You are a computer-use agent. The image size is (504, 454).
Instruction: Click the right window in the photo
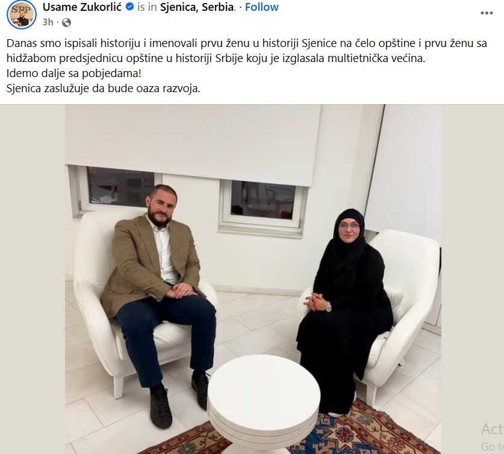point(262,204)
